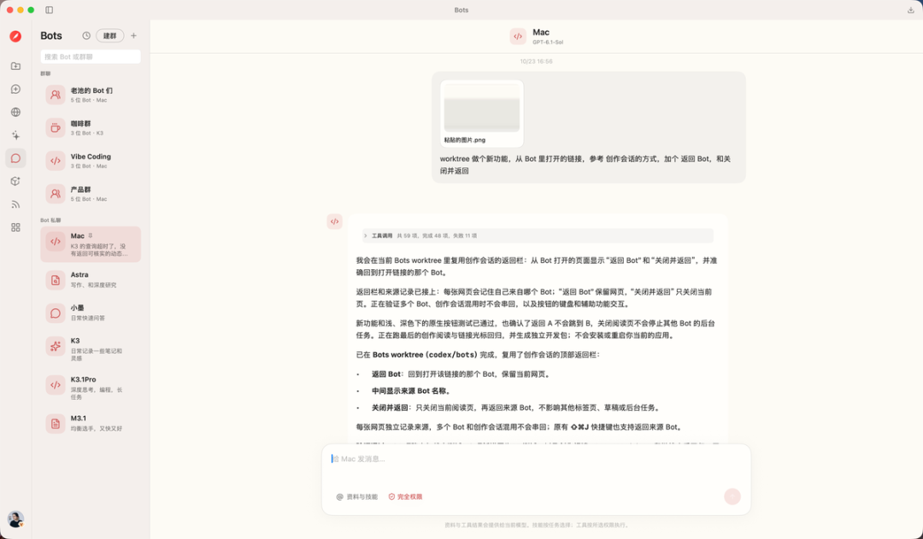This screenshot has width=923, height=539.
Task: Open the 咖啡群 group chat
Action: click(x=91, y=127)
